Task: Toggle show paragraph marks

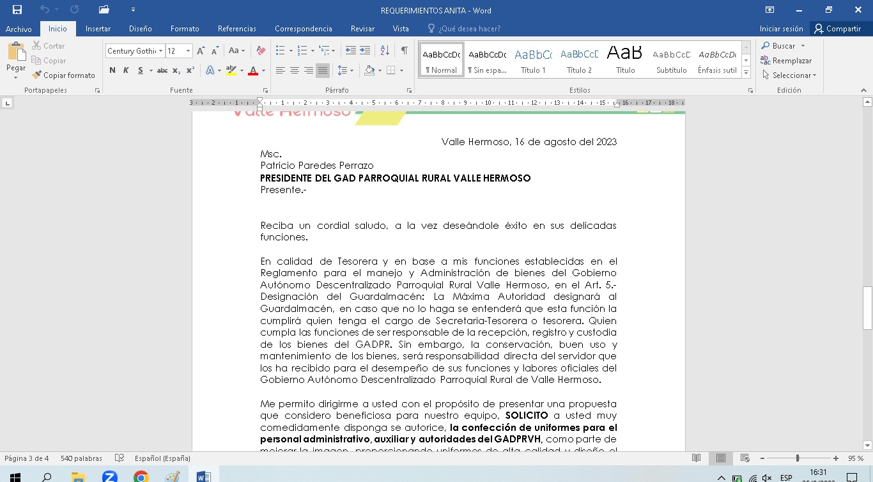Action: (x=404, y=51)
